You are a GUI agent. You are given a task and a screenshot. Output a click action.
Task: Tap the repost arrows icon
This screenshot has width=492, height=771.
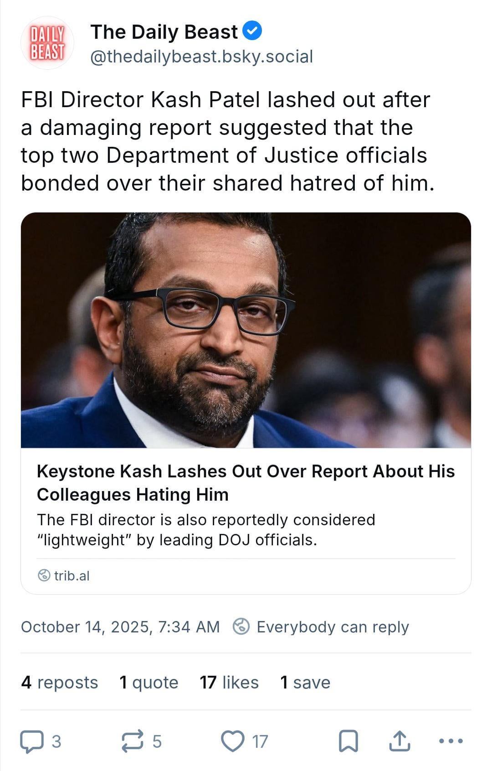[x=133, y=741]
